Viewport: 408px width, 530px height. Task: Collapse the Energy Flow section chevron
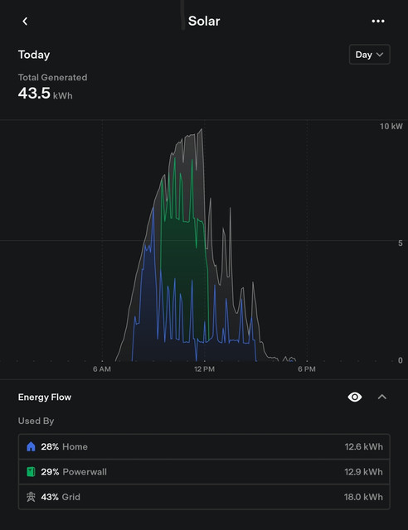[382, 397]
